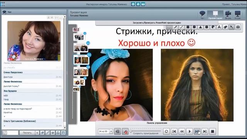This screenshot has height=139, width=247.
Task: Open the settings gear in the top bar
Action: tap(133, 4)
